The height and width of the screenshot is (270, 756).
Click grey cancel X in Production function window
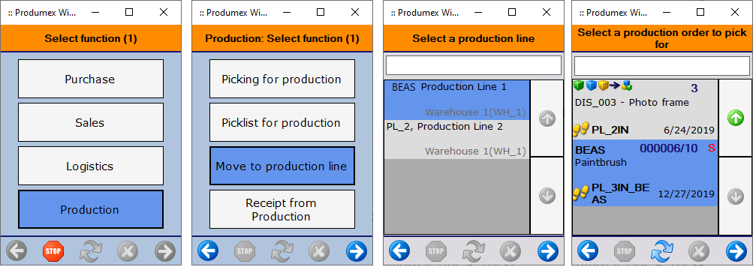click(x=319, y=251)
